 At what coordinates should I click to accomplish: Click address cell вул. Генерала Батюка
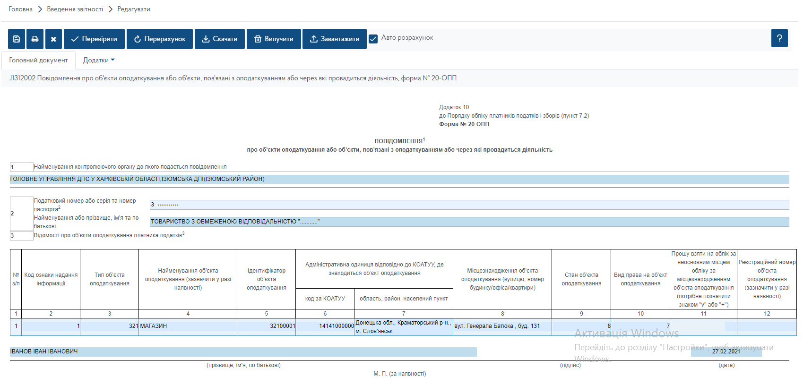pos(502,326)
